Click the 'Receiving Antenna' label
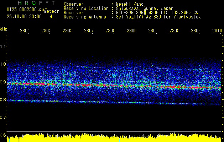224x142 pixels. (85, 17)
